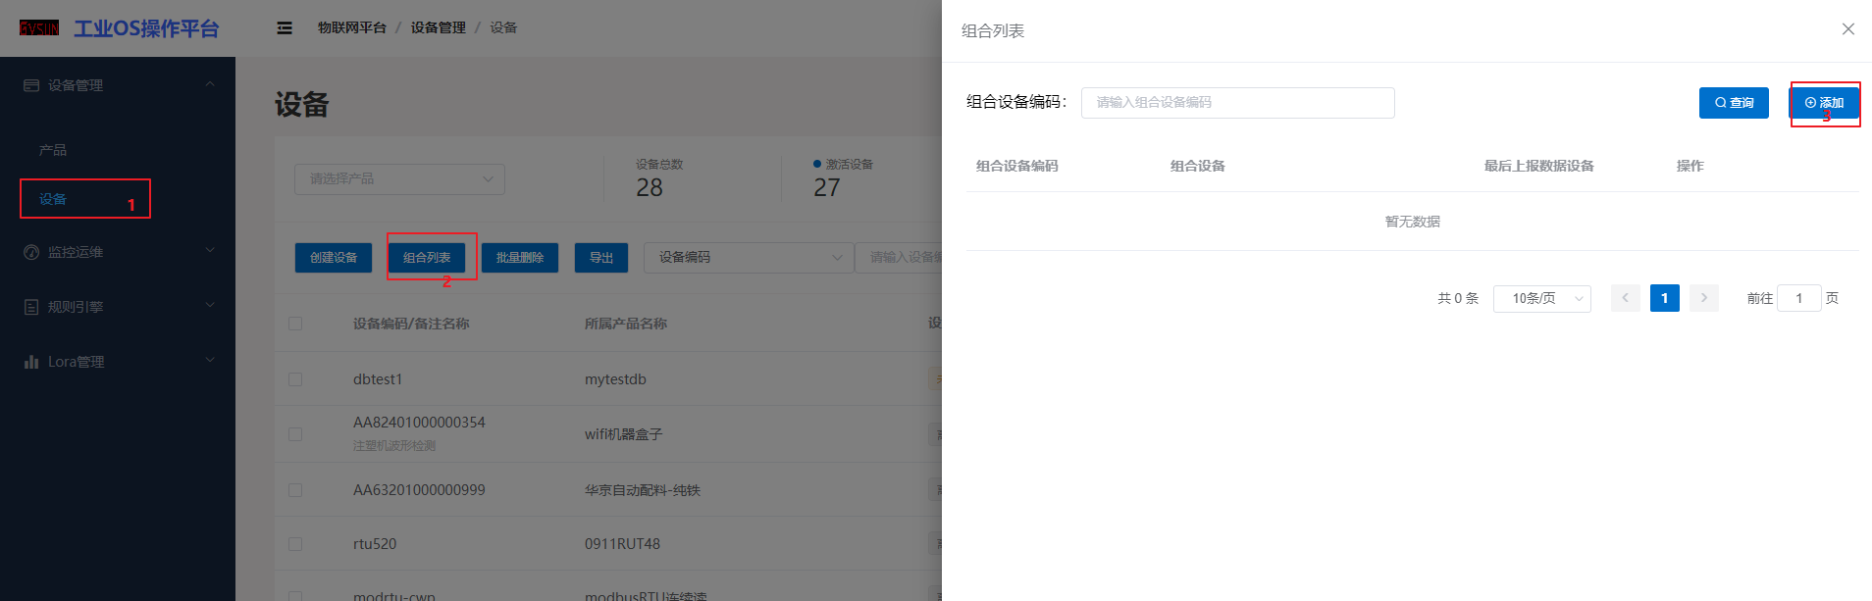
Task: Click 所属产品名称 column header
Action: click(626, 324)
